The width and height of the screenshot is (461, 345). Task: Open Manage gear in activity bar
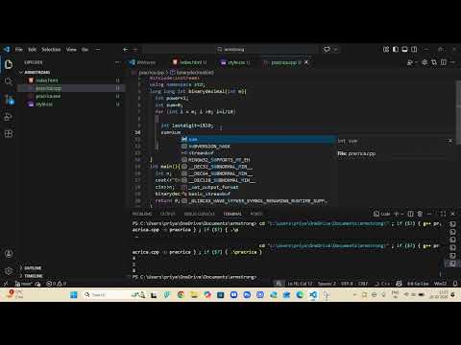click(x=9, y=271)
